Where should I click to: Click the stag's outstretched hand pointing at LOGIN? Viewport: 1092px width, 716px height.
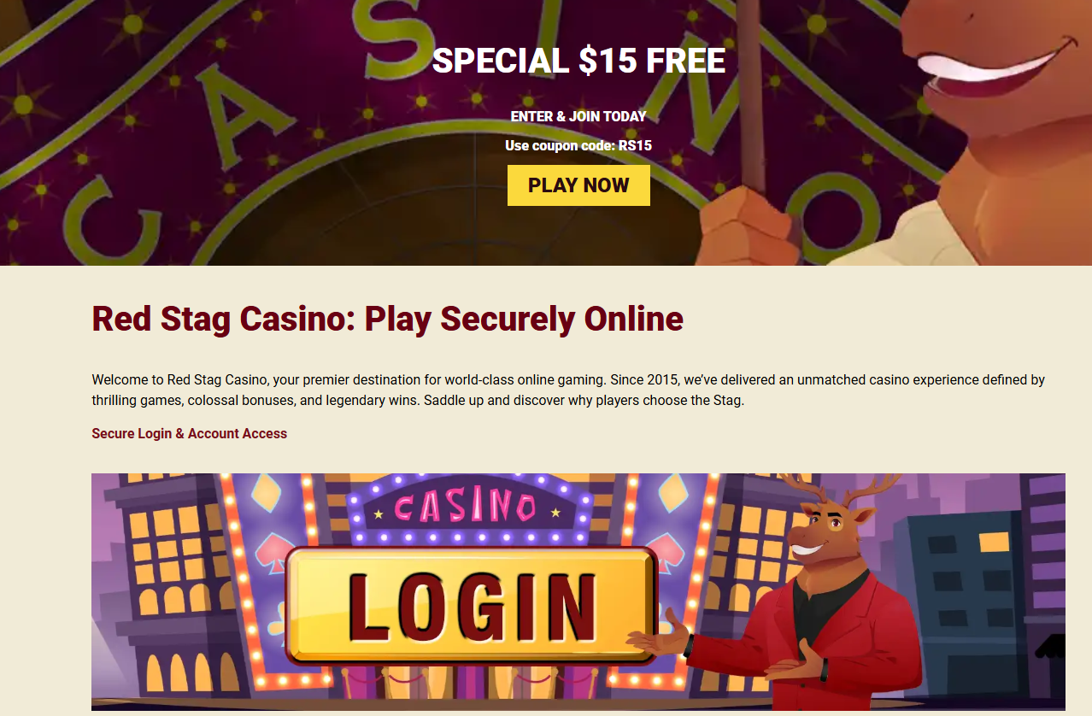click(x=658, y=637)
